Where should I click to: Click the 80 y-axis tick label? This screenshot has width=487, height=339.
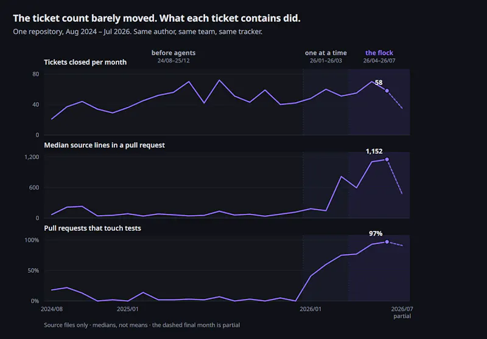tap(36, 74)
